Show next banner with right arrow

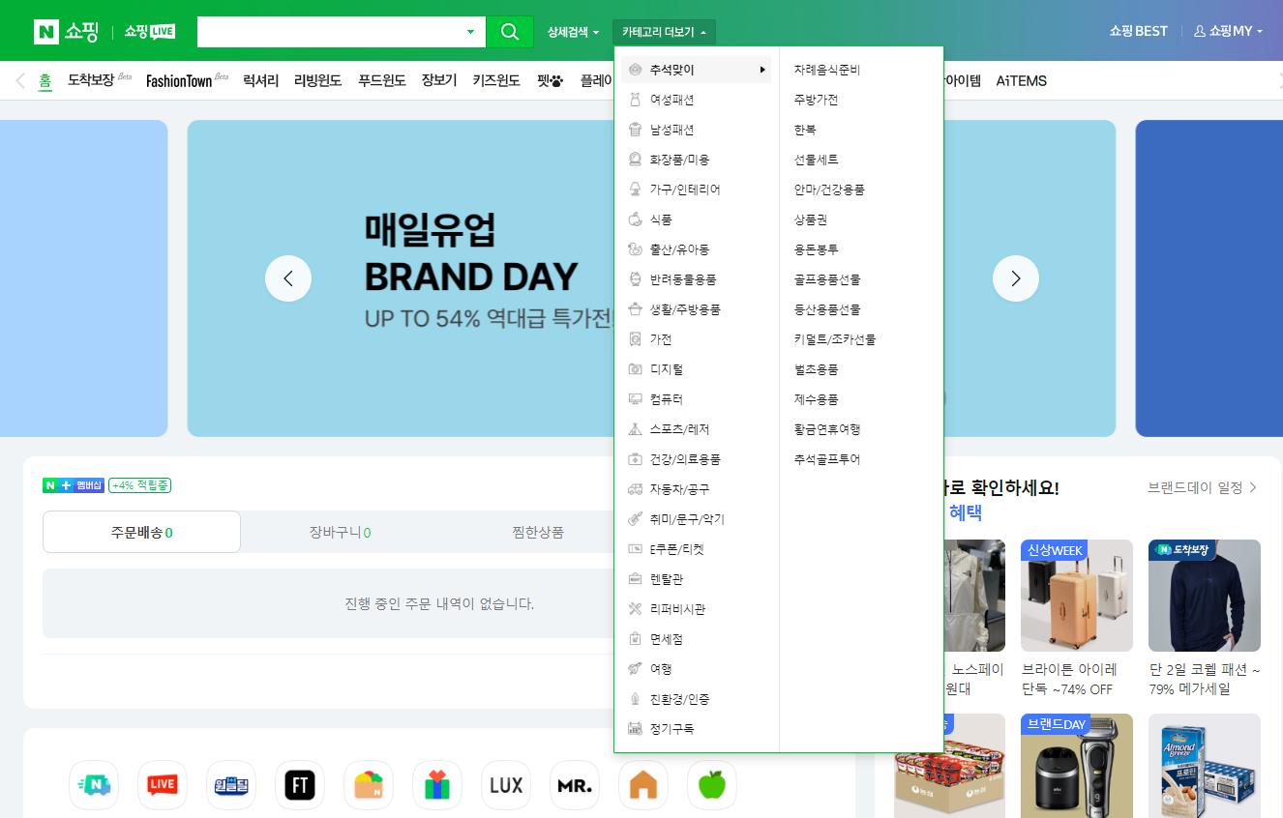point(1016,278)
